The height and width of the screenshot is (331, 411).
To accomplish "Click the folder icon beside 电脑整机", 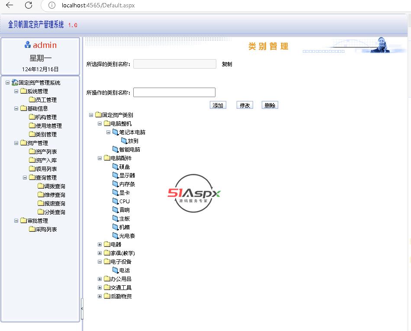I will (106, 123).
